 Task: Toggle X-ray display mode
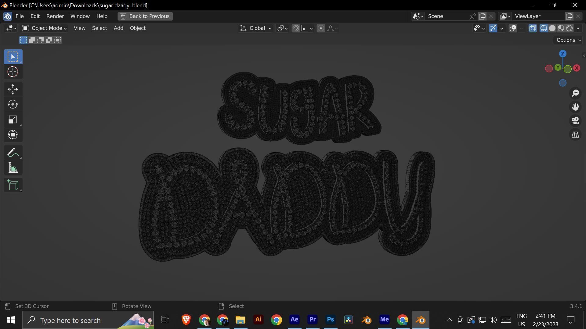coord(533,28)
